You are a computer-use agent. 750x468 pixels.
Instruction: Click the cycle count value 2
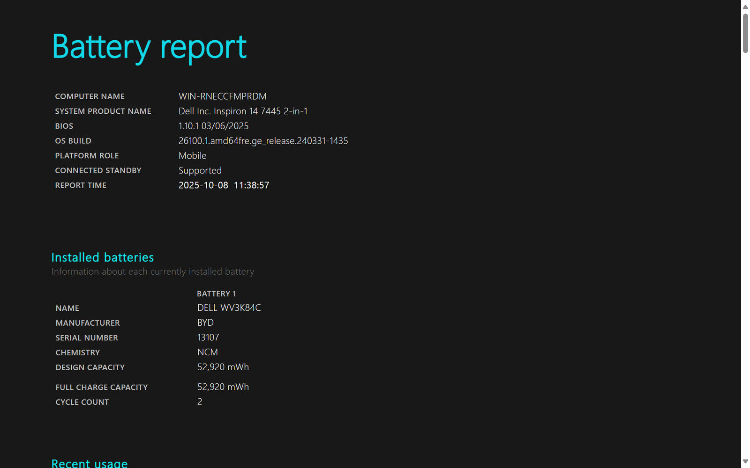(200, 402)
